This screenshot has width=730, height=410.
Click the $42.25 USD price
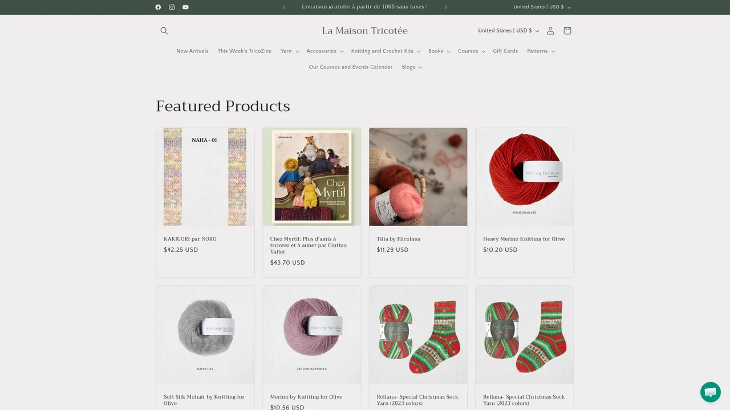(x=181, y=250)
